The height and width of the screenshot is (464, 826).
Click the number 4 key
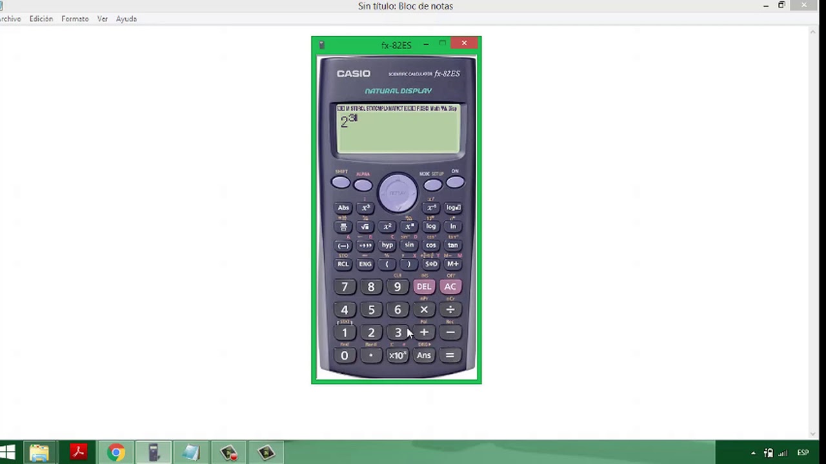pos(345,310)
